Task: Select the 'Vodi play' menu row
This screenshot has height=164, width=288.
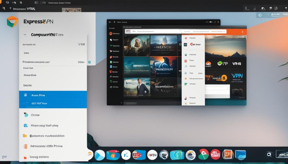Action: coord(53,126)
